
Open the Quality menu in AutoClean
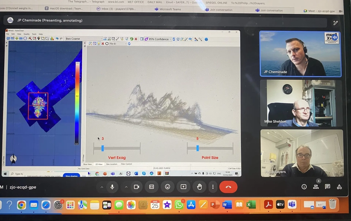click(x=26, y=34)
